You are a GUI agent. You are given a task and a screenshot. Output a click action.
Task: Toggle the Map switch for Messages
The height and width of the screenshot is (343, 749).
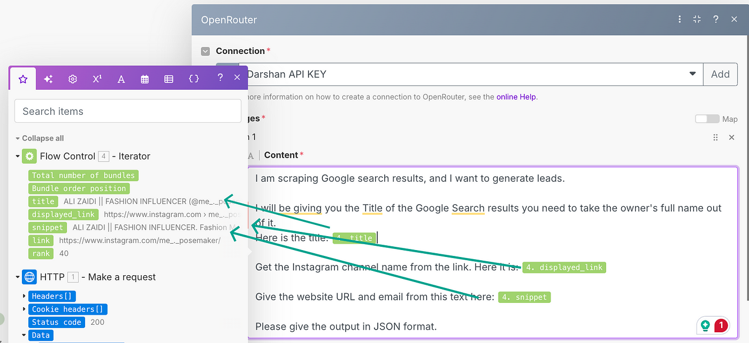(707, 119)
